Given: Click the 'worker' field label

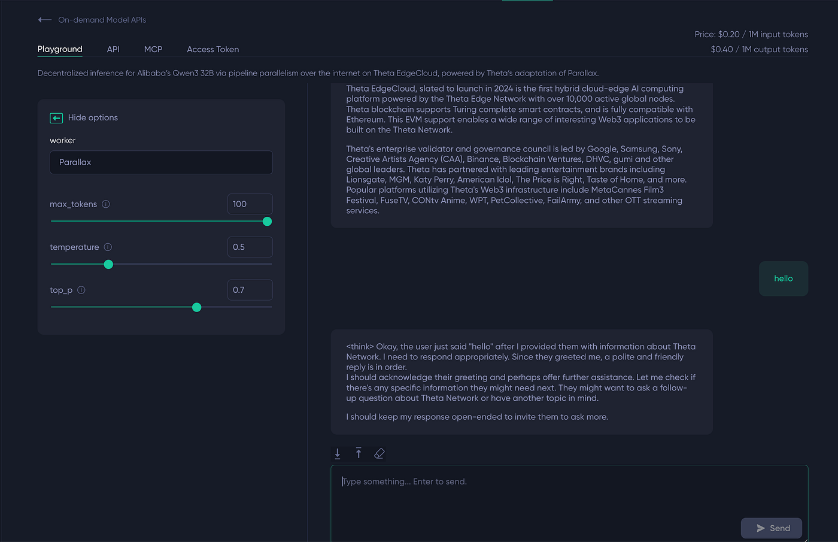Looking at the screenshot, I should (x=63, y=140).
